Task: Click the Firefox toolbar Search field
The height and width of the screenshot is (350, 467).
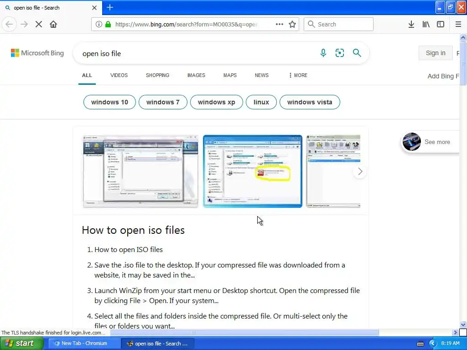Action: pyautogui.click(x=339, y=24)
